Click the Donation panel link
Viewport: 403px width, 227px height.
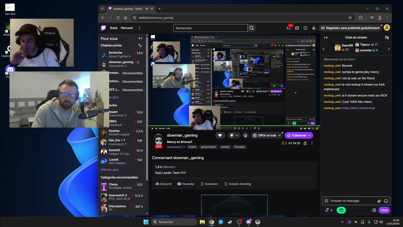pos(209,184)
